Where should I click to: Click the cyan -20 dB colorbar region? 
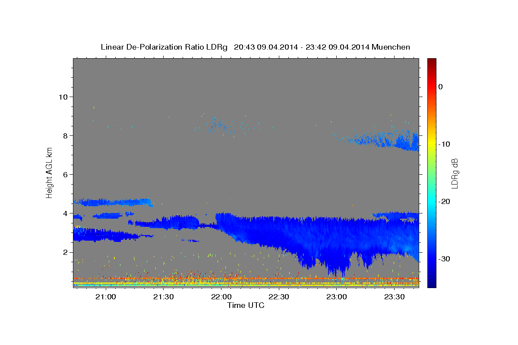(432, 201)
